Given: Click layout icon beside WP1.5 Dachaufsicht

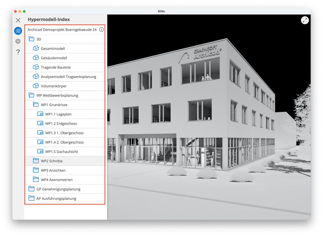Looking at the screenshot, I should tap(40, 152).
